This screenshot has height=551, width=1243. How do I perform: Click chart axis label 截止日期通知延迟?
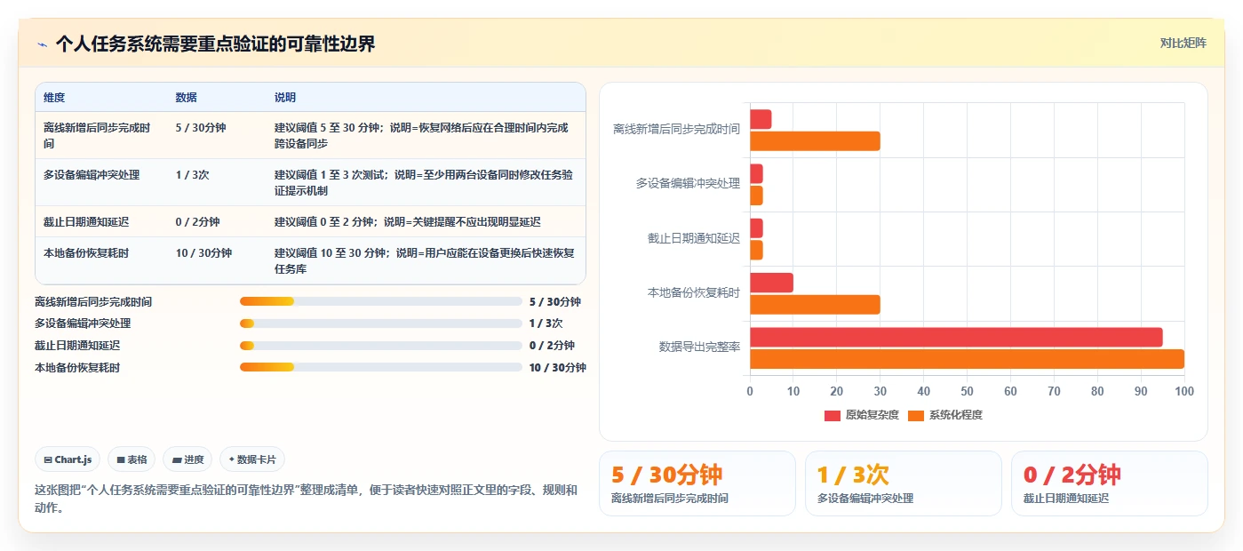click(694, 238)
